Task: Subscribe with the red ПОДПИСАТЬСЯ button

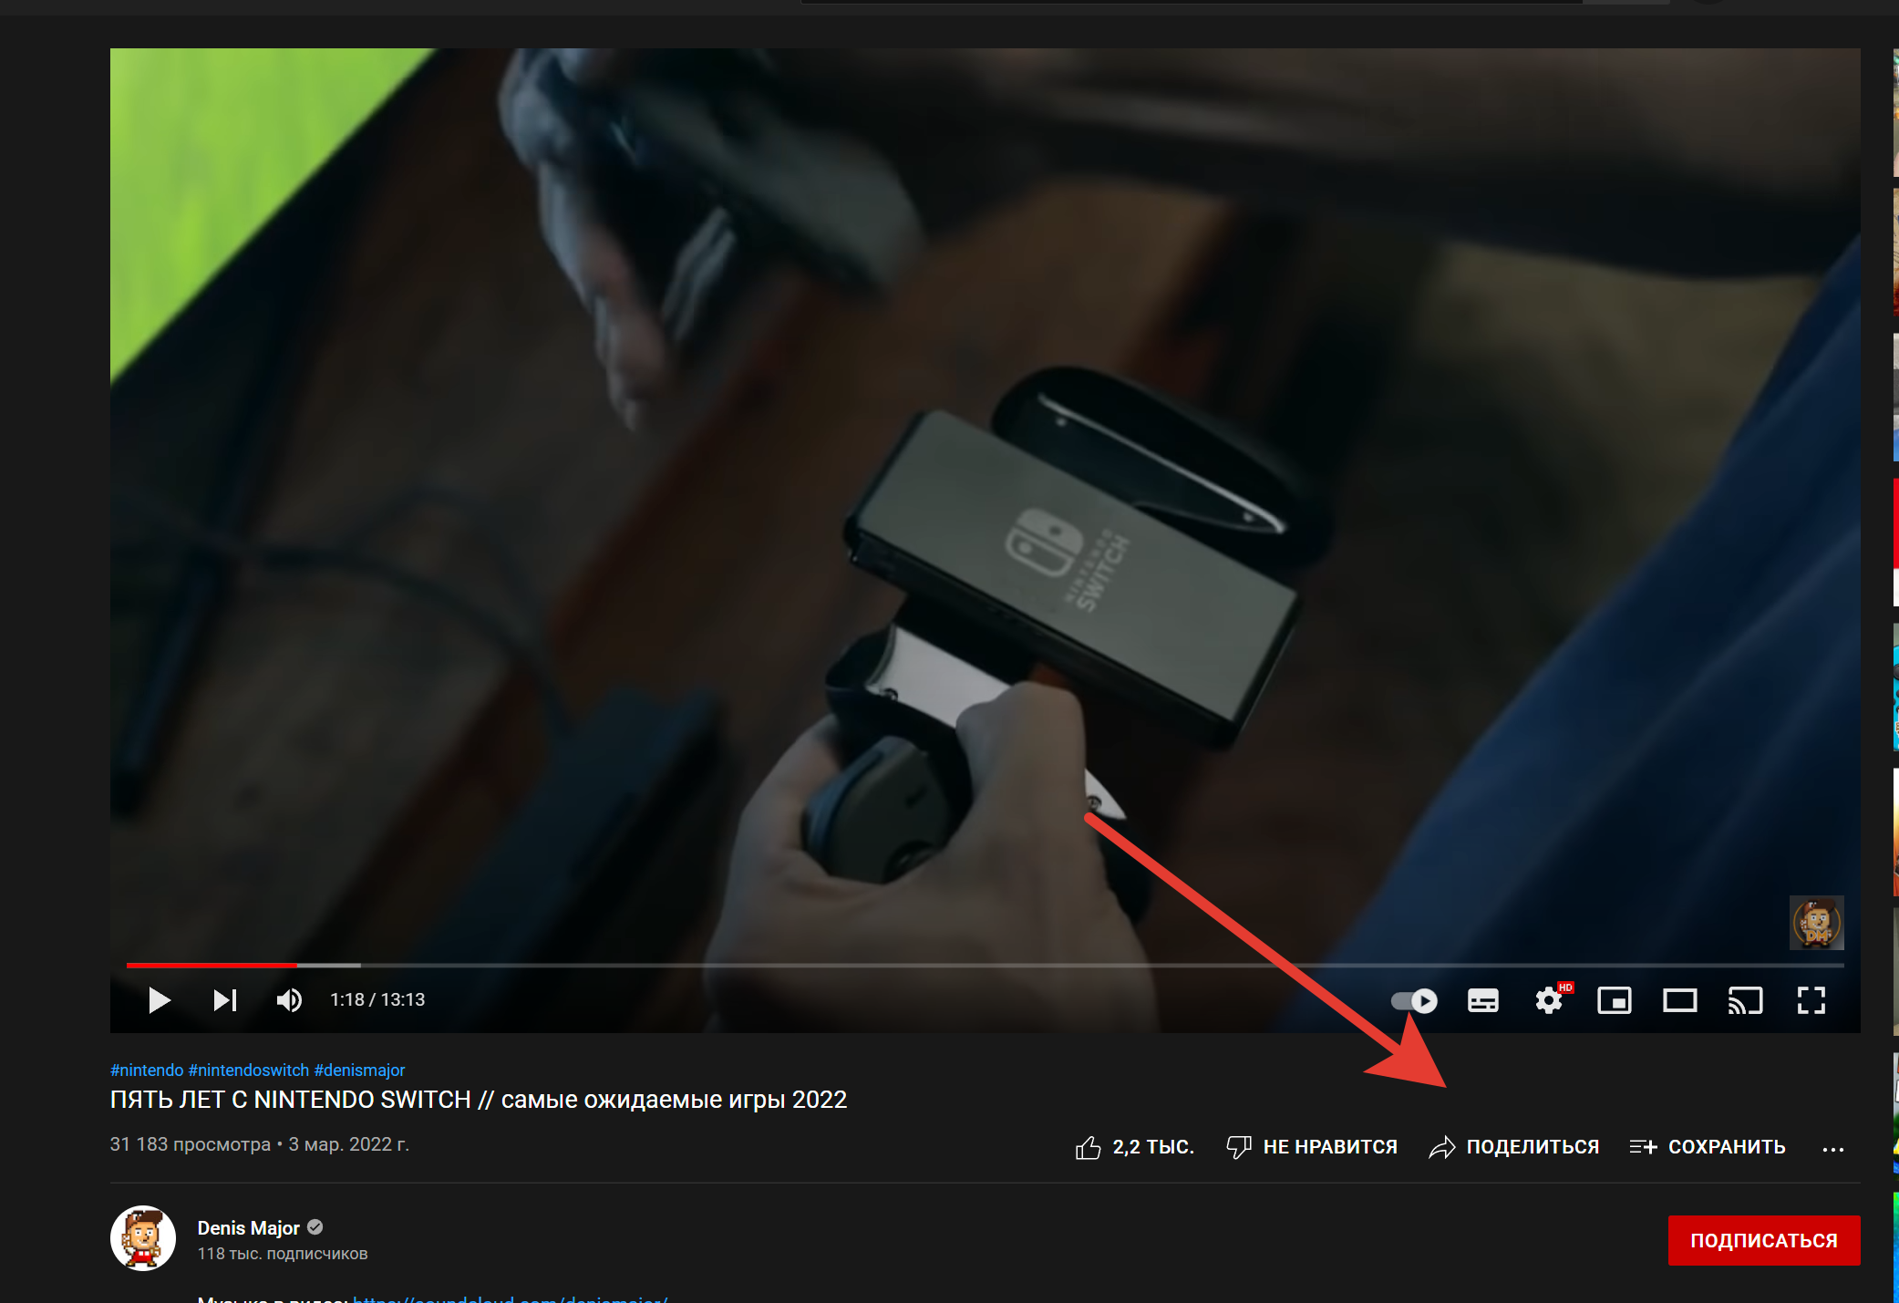Action: pyautogui.click(x=1763, y=1240)
